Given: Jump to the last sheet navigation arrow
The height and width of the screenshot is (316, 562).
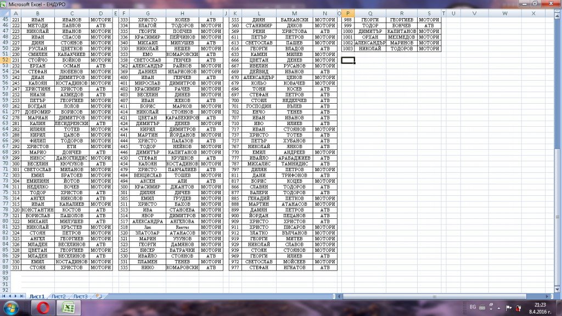Looking at the screenshot, I should (21, 296).
